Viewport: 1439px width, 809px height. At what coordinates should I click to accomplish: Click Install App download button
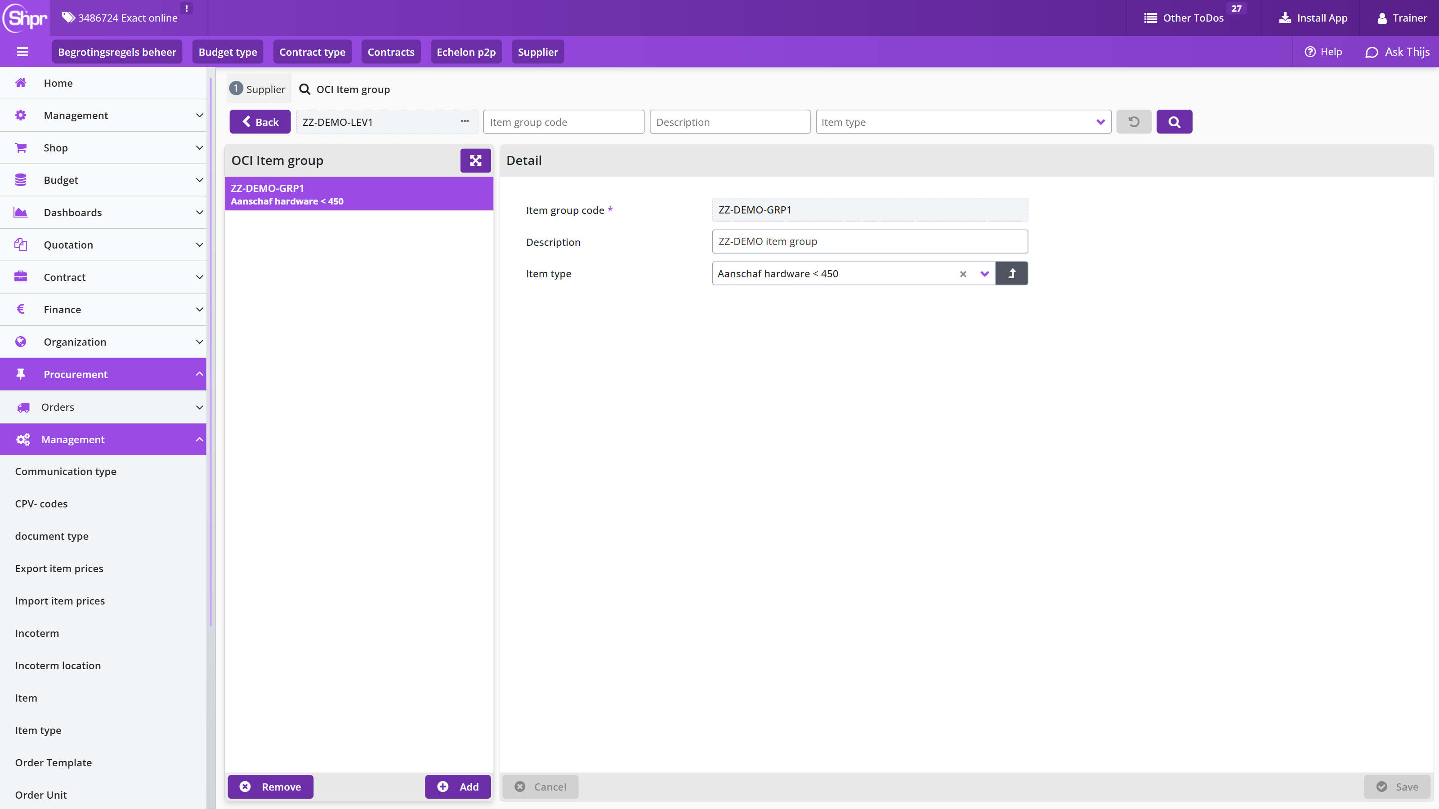[1313, 18]
